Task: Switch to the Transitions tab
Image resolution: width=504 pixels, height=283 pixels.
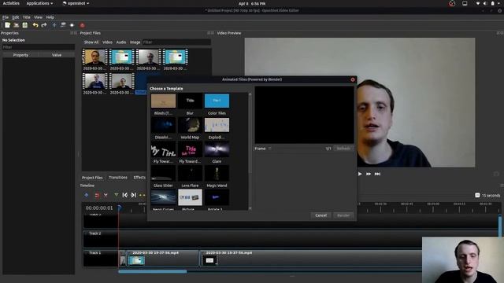Action: click(x=118, y=178)
